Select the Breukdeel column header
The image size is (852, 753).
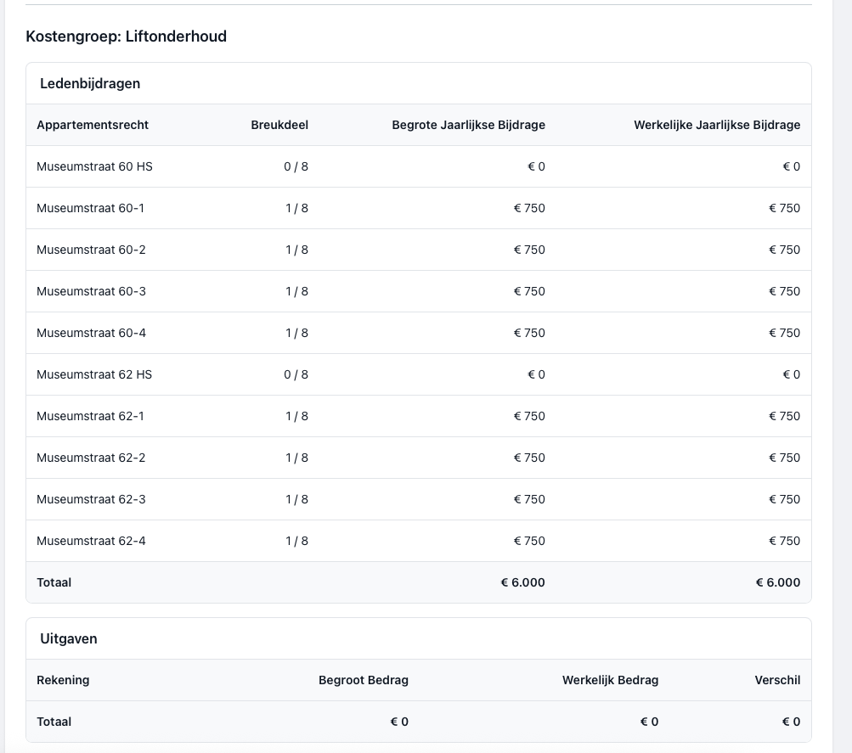pyautogui.click(x=279, y=125)
